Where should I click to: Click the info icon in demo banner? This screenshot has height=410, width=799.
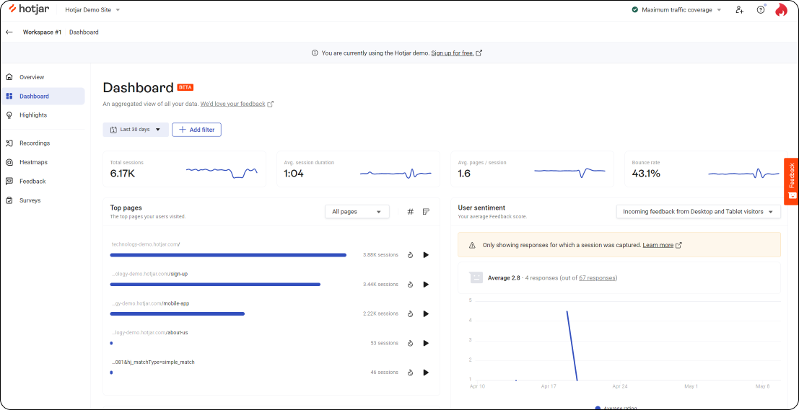click(315, 53)
